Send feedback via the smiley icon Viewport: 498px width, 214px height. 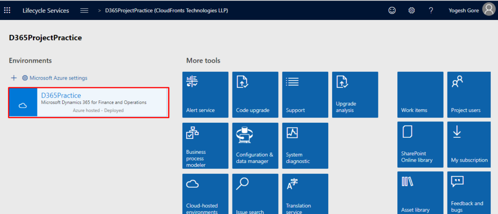(392, 11)
